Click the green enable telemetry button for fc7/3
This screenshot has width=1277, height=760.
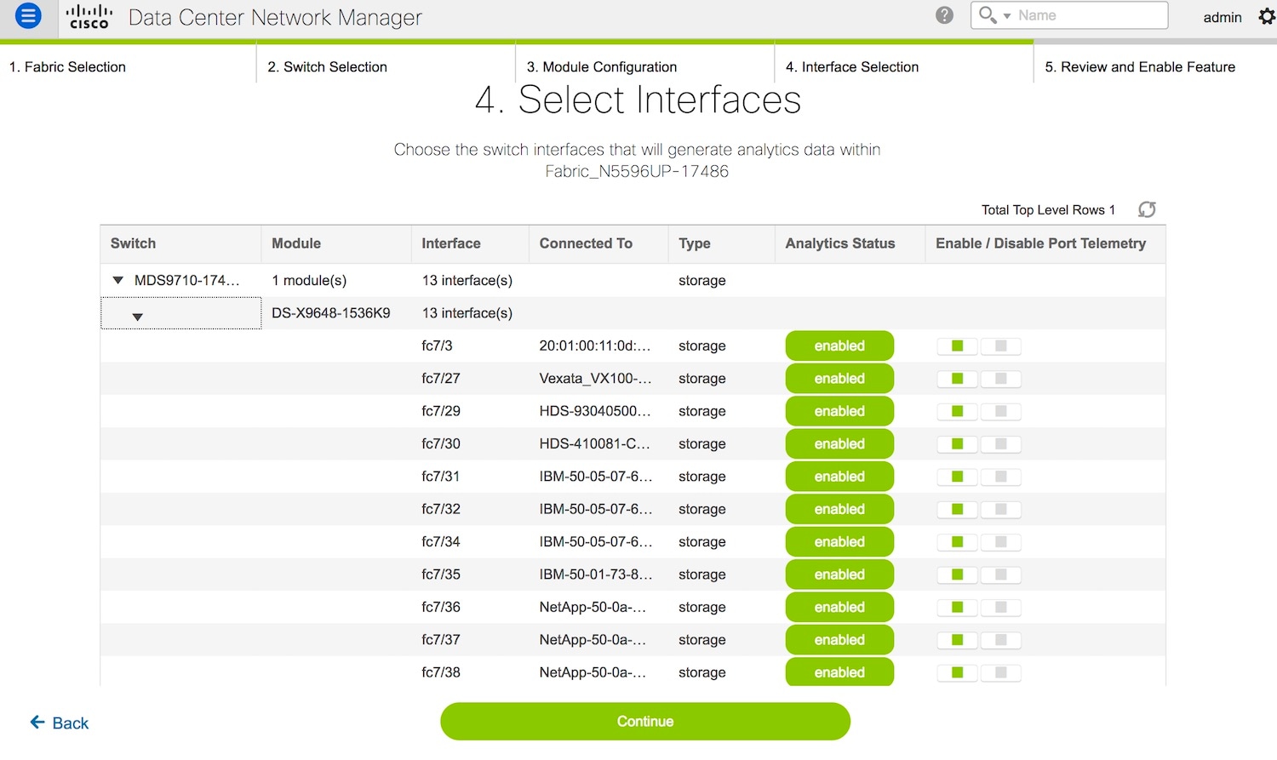[x=957, y=346]
